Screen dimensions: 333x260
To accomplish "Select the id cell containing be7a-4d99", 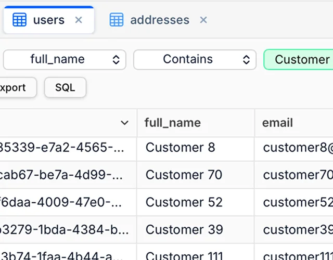I will 68,175.
